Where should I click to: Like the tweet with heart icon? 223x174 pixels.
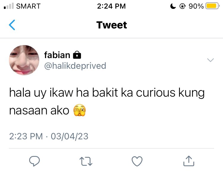point(137,161)
